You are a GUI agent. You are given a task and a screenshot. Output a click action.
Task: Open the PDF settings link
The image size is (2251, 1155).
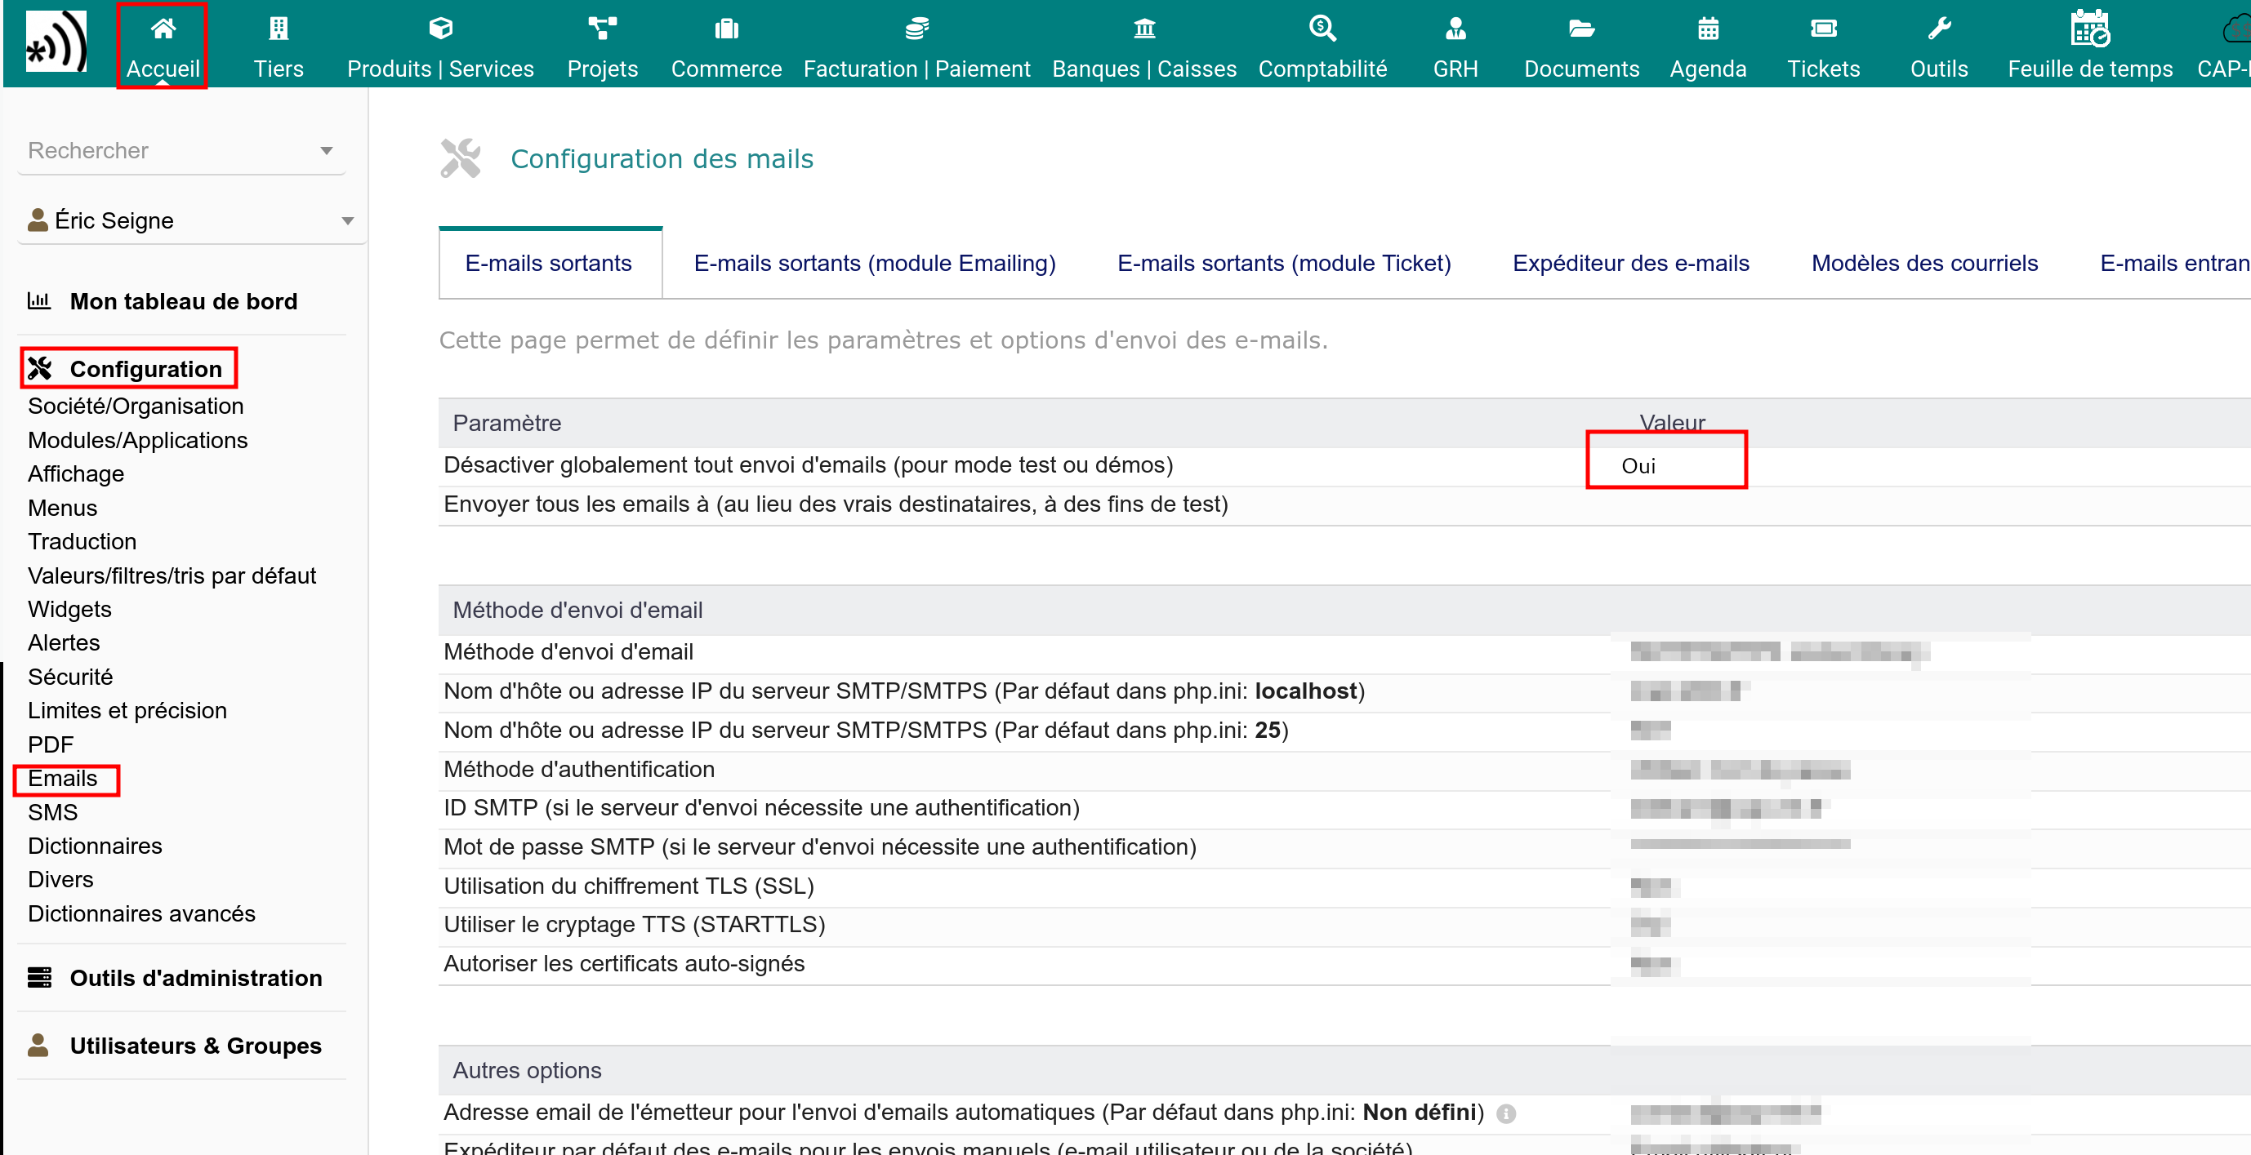(x=51, y=744)
